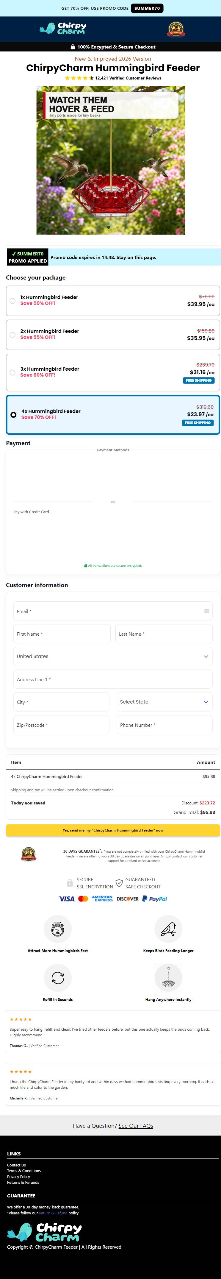Open the See Our FAQs link
The image size is (221, 1279).
(x=136, y=1126)
